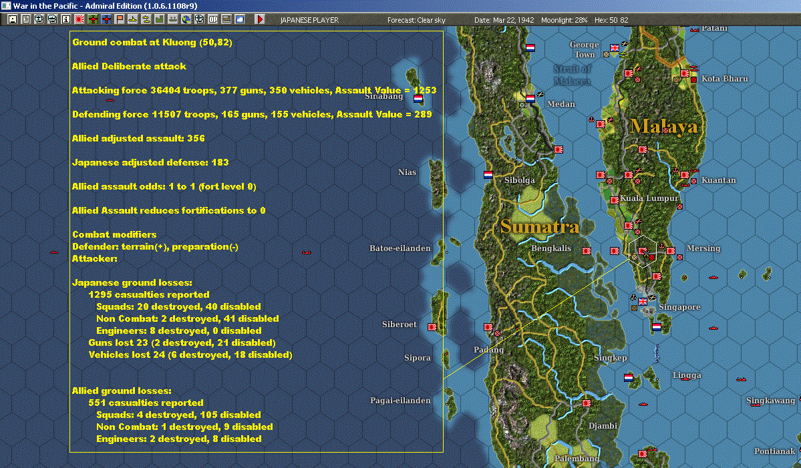The width and height of the screenshot is (801, 468).
Task: Open the OP toolbar icon
Action: coord(213,19)
